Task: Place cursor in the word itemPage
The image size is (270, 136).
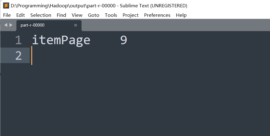Action: [x=61, y=40]
